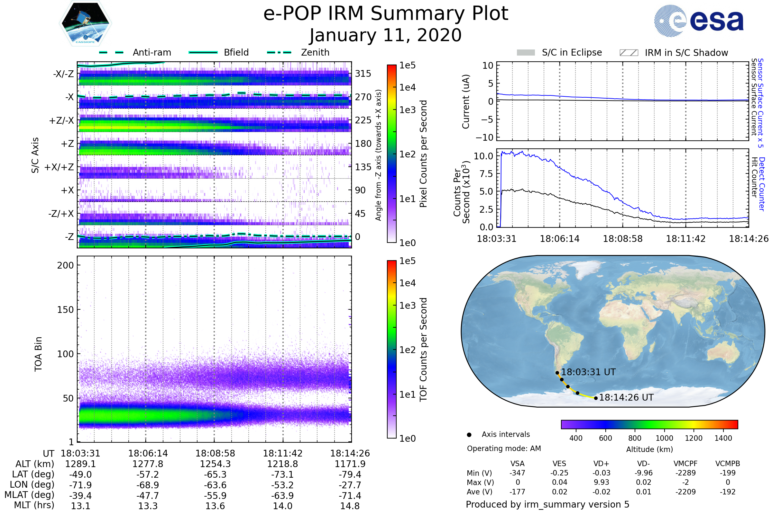Click the Detect Counter blue axis label
The height and width of the screenshot is (514, 772).
pos(762,184)
